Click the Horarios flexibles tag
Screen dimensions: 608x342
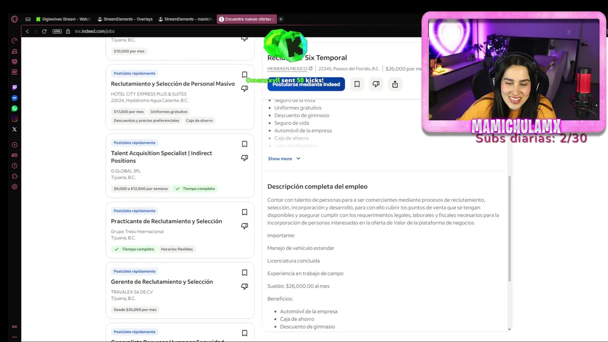(177, 249)
